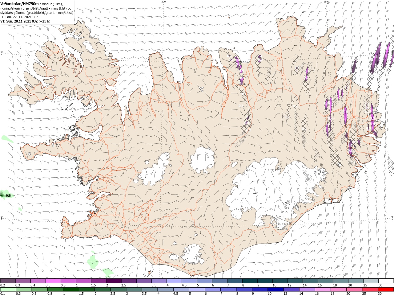The width and height of the screenshot is (394, 296).
Task: Select top-row swatch between 12 and 14
Action: click(x=295, y=281)
